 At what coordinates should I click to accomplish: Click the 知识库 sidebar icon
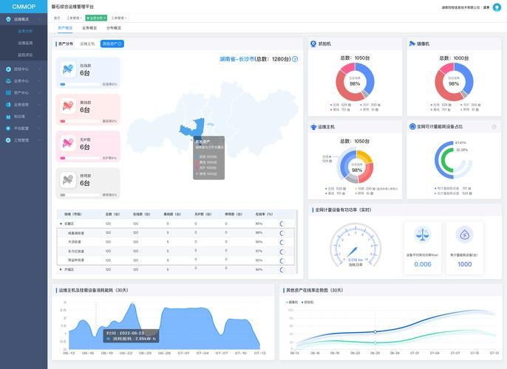click(x=8, y=117)
